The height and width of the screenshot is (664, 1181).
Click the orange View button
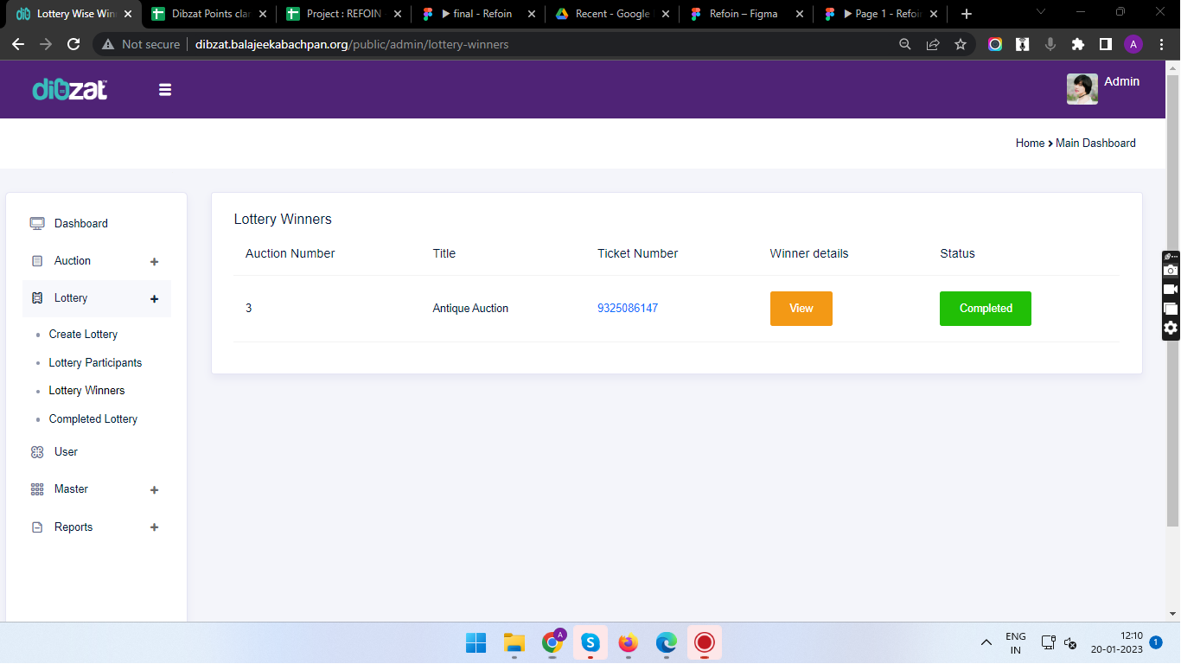point(801,309)
